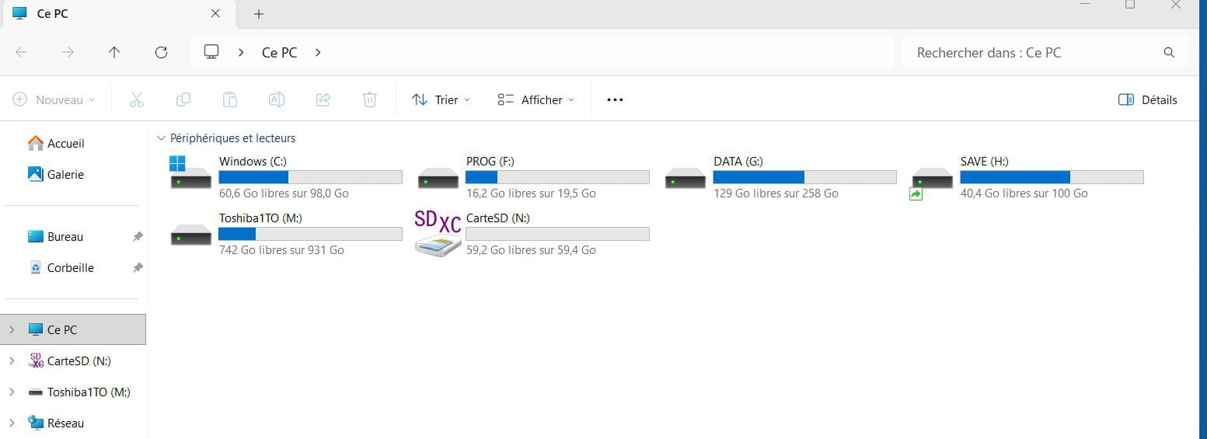Click the Rechercher dans : Ce PC field
This screenshot has width=1207, height=439.
[x=1034, y=53]
